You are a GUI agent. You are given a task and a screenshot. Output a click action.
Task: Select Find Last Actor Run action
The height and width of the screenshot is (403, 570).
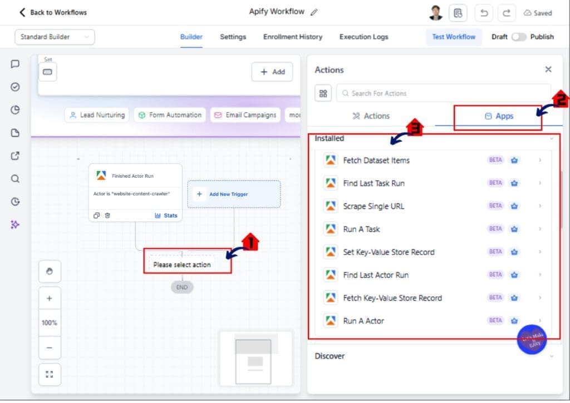tap(433, 275)
